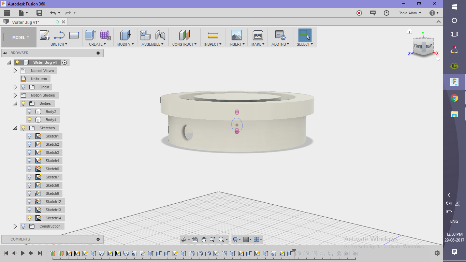466x262 pixels.
Task: Toggle visibility bulb of Sketch1
Action: pyautogui.click(x=29, y=136)
